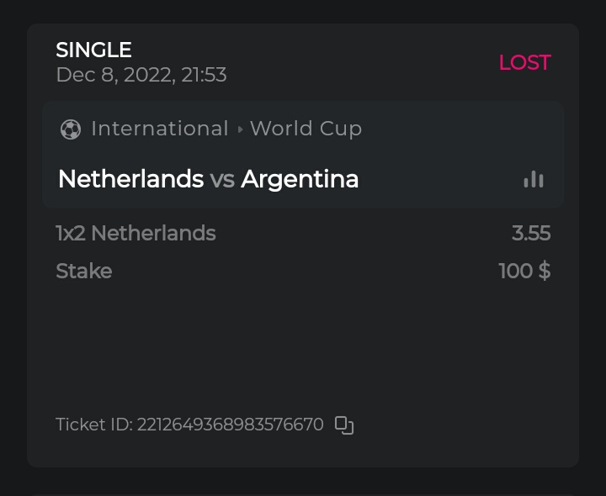Click the 3.55 odds value
Image resolution: width=606 pixels, height=496 pixels.
pyautogui.click(x=530, y=233)
